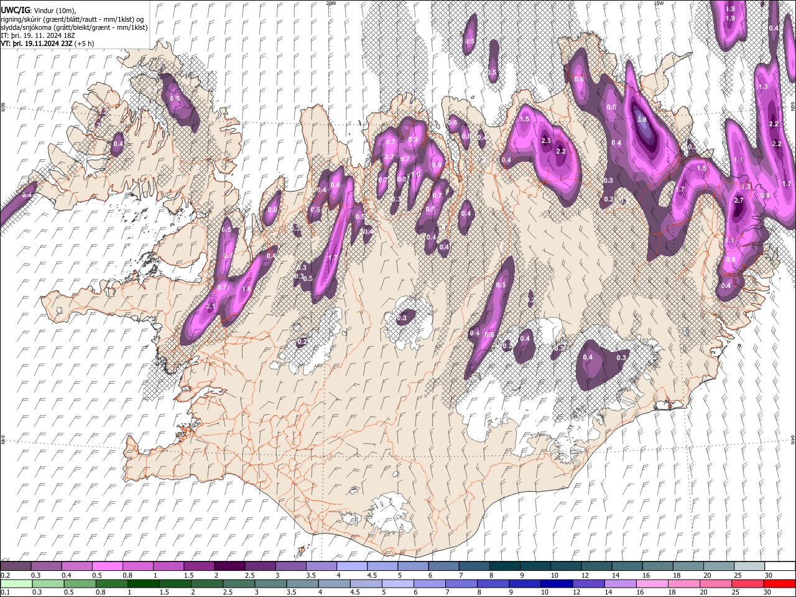Image resolution: width=796 pixels, height=597 pixels.
Task: Click the 64N latitude label on right edge
Action: [793, 439]
